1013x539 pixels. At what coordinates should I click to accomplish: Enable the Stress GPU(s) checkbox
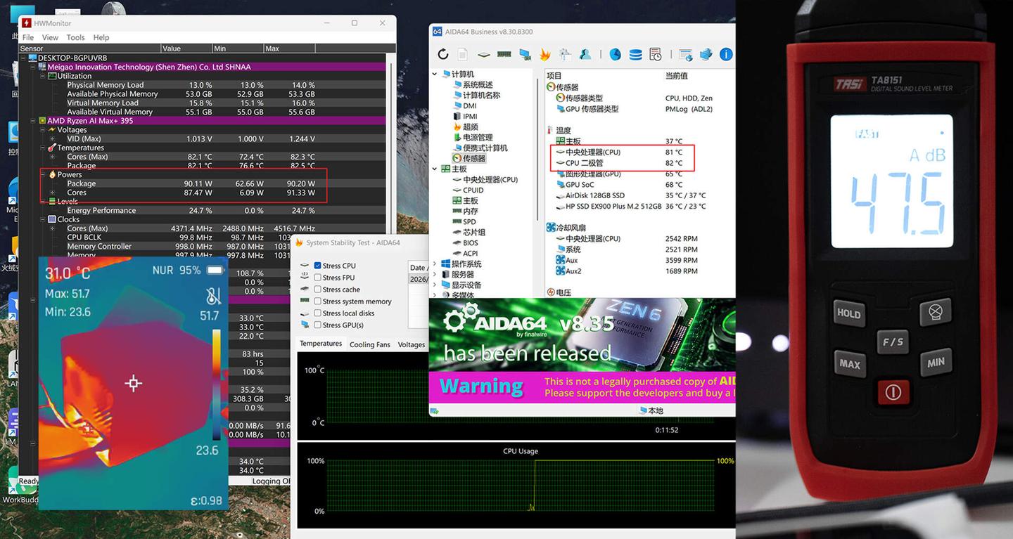pos(318,325)
